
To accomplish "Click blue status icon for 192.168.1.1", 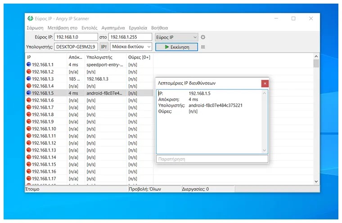I will point(28,65).
